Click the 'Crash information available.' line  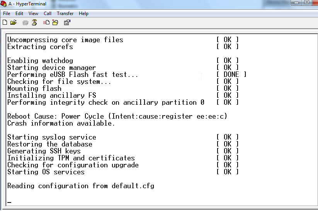[x=61, y=123]
